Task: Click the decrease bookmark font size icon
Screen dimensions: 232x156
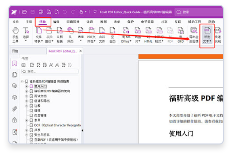Action: click(57, 65)
